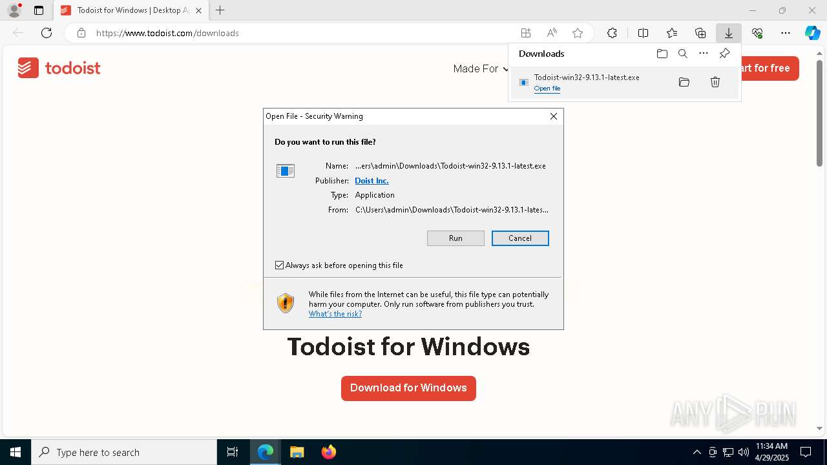Refresh the Todoist downloads page
Image resolution: width=827 pixels, height=465 pixels.
tap(47, 33)
